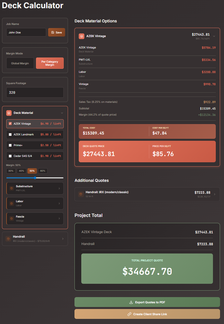Click the $138.92/lf handrail rate
The image size is (224, 324).
(x=204, y=197)
